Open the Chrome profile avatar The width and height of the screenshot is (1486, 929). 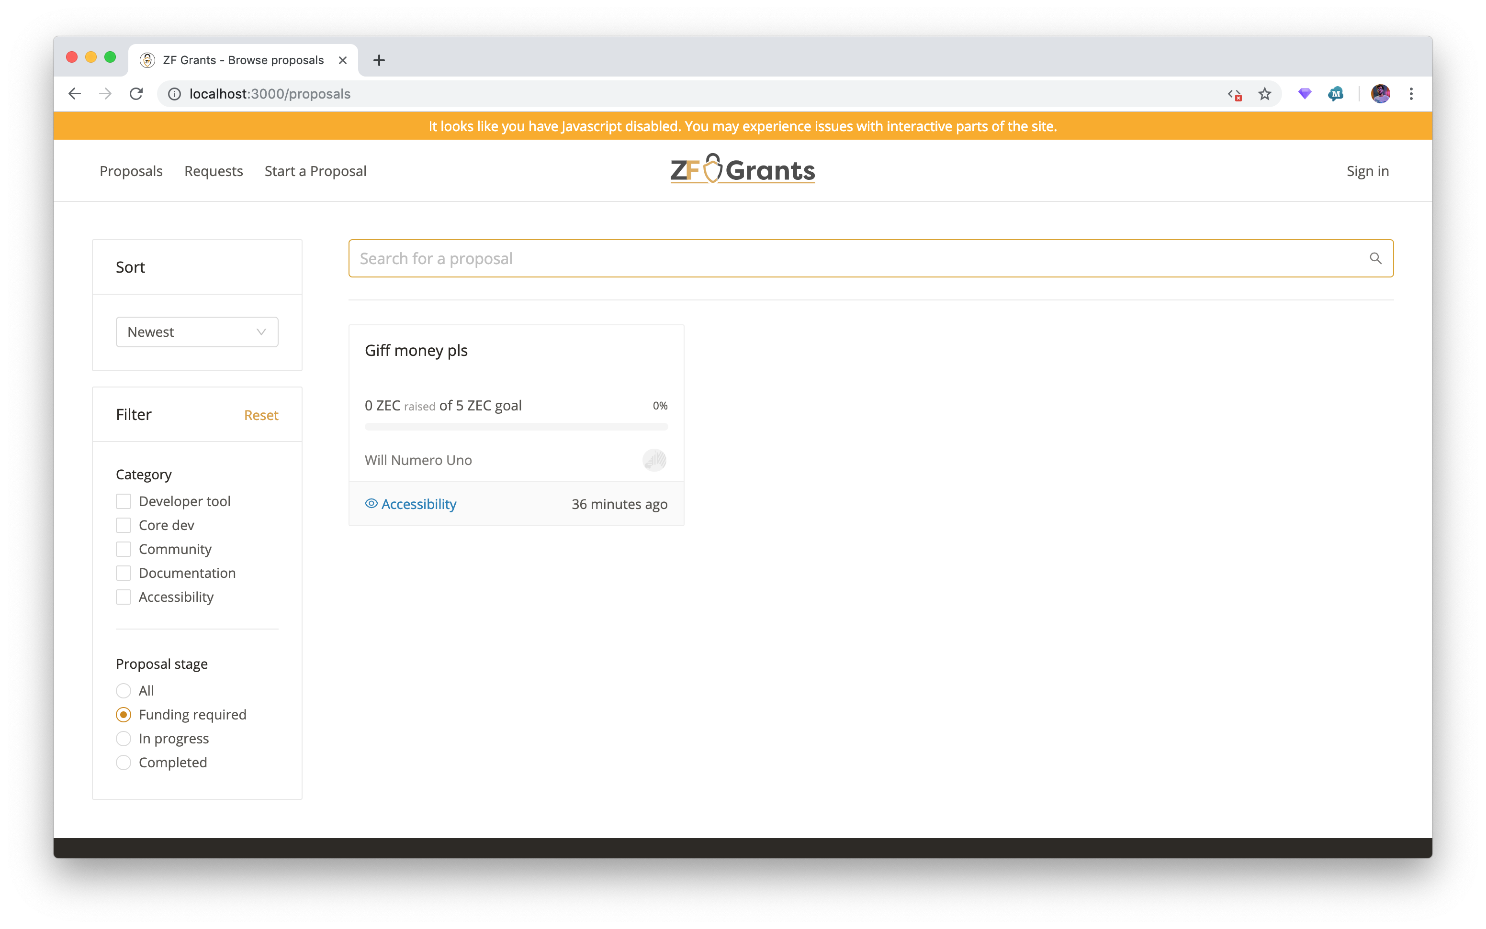click(1380, 94)
